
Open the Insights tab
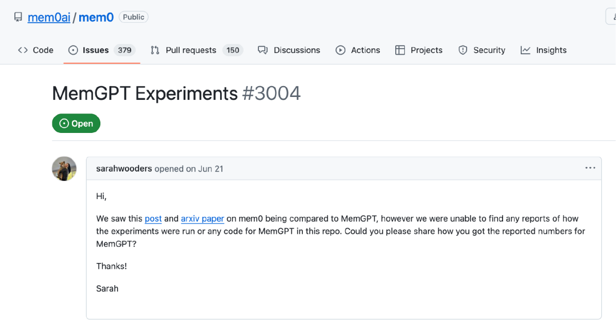pyautogui.click(x=551, y=50)
